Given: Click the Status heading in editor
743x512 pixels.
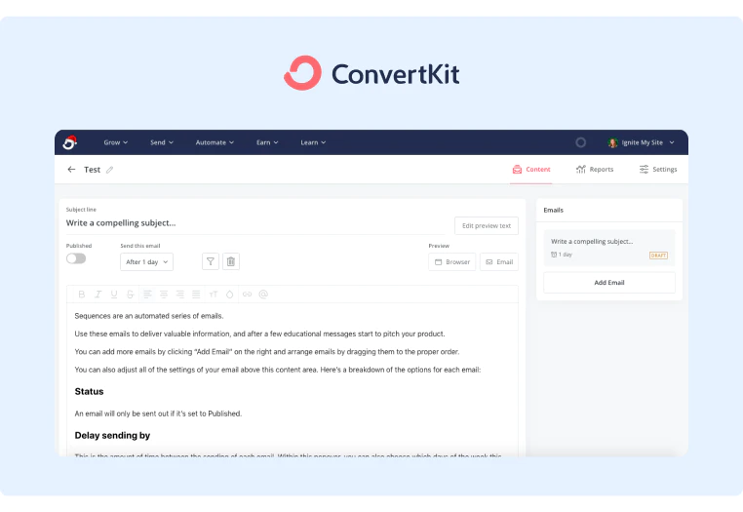Looking at the screenshot, I should pyautogui.click(x=89, y=392).
